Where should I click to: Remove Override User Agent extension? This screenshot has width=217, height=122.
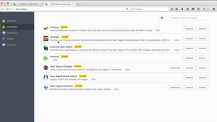tap(202, 48)
